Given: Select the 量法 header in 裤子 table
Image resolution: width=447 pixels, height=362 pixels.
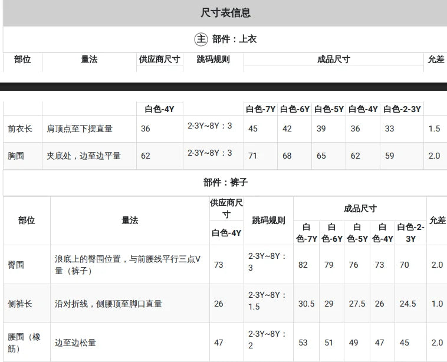Looking at the screenshot, I should click(x=130, y=221).
